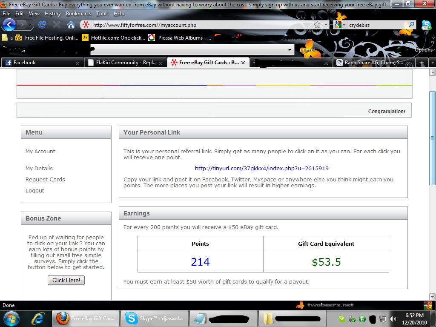436x327 pixels.
Task: Switch to ElaKiri Community tab
Action: (x=125, y=63)
